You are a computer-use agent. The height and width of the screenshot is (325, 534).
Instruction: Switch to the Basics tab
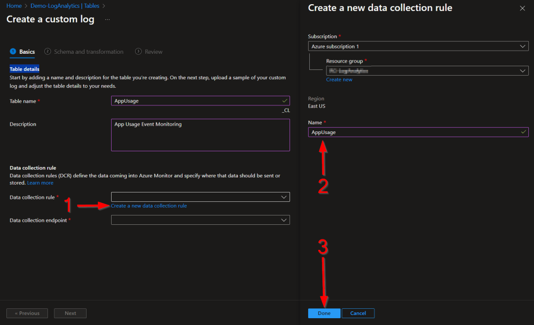pos(22,52)
